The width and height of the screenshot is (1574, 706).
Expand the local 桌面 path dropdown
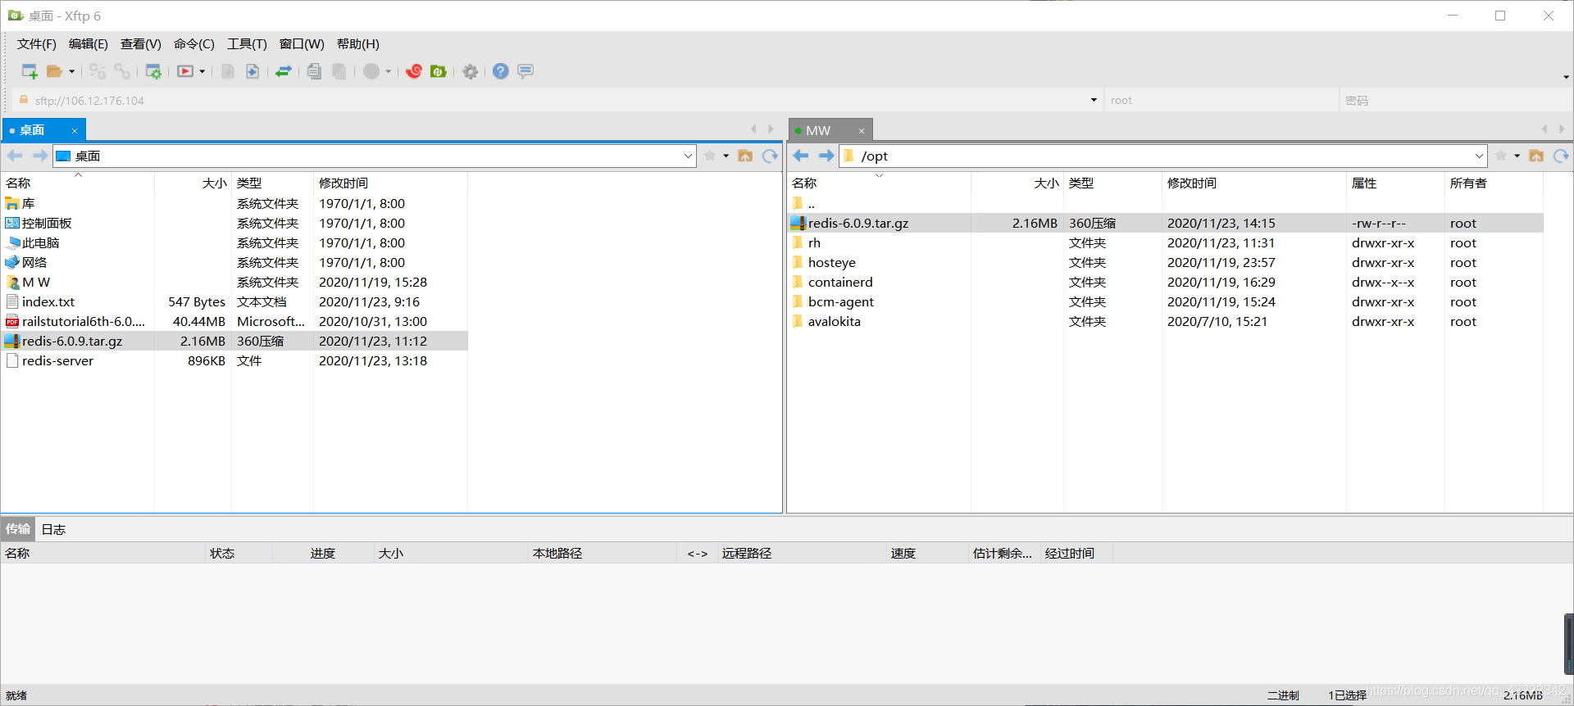click(688, 156)
